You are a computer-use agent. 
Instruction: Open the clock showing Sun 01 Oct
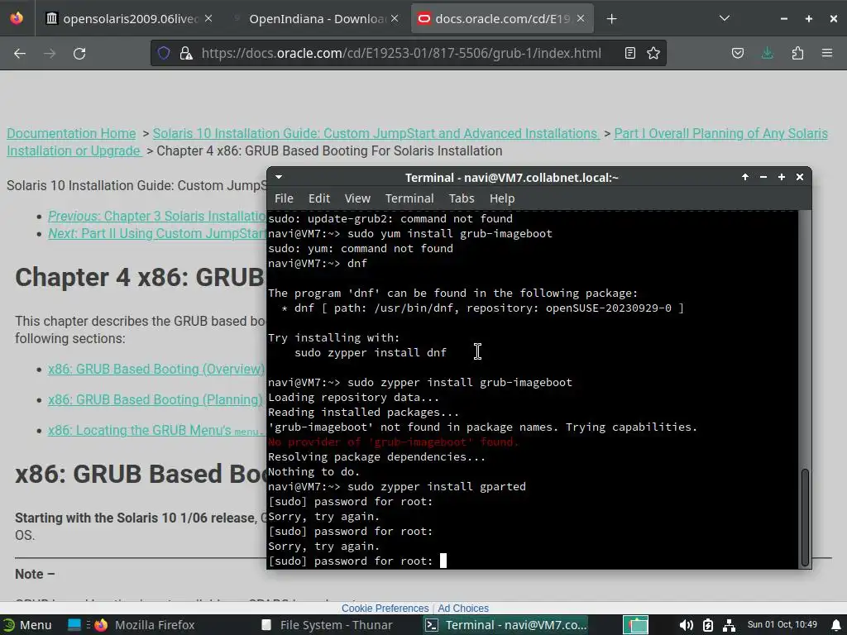coord(782,625)
